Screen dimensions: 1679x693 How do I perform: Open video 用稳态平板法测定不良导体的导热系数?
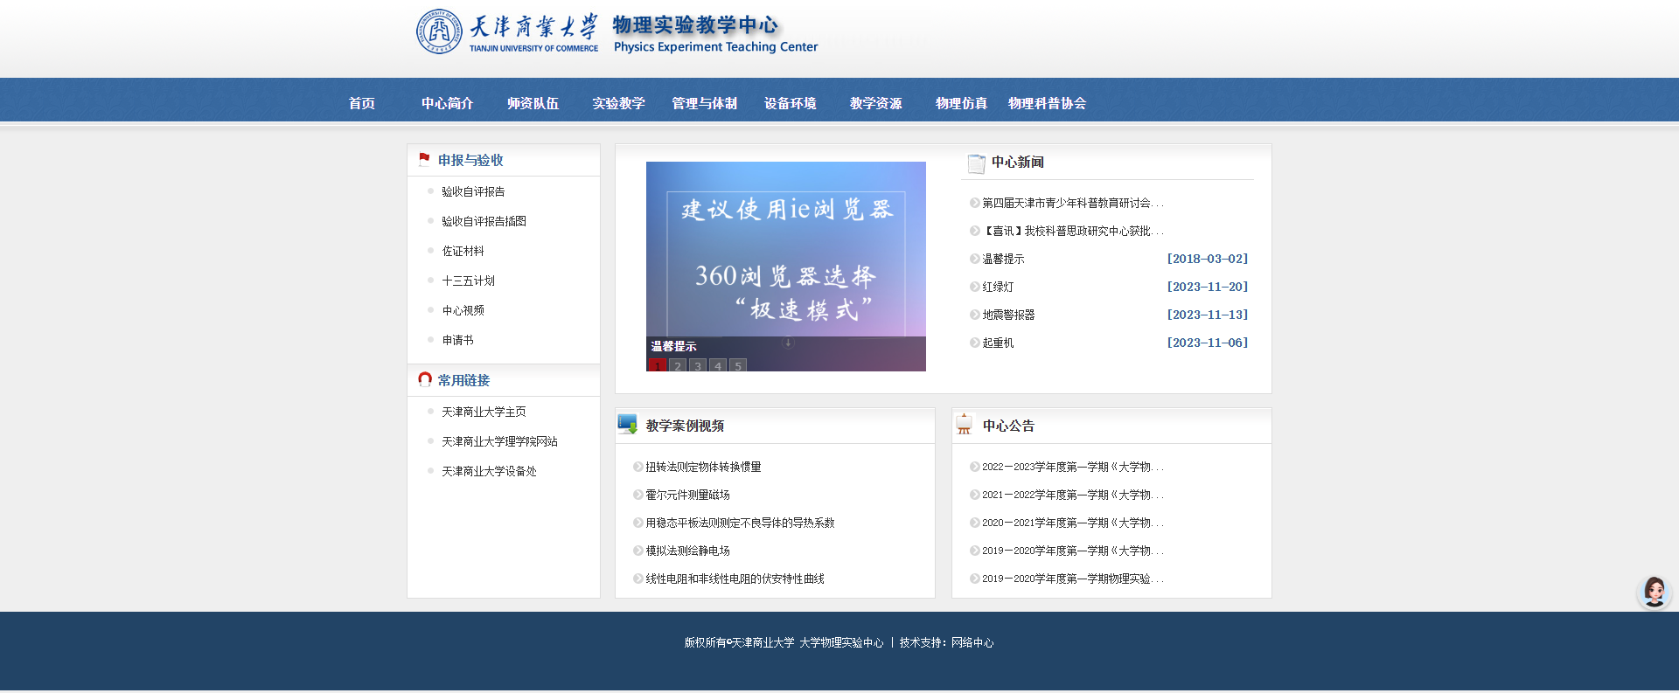(x=740, y=523)
